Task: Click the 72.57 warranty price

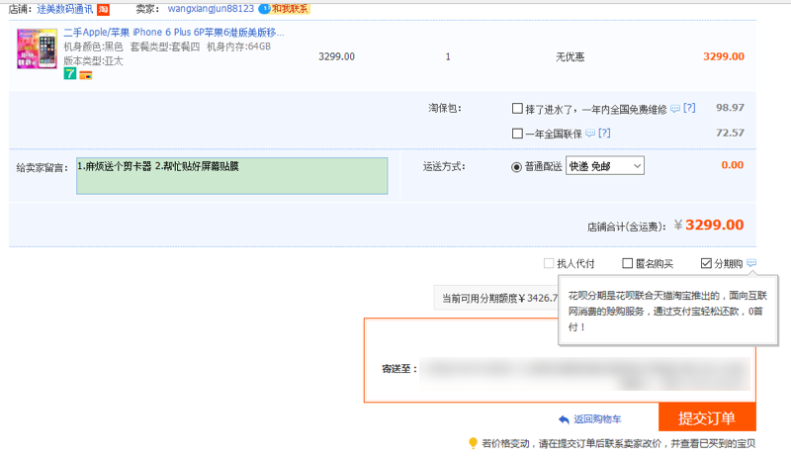Action: point(730,133)
